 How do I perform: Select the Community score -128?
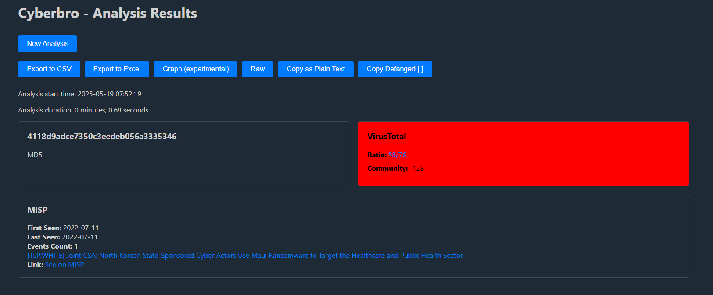[417, 169]
